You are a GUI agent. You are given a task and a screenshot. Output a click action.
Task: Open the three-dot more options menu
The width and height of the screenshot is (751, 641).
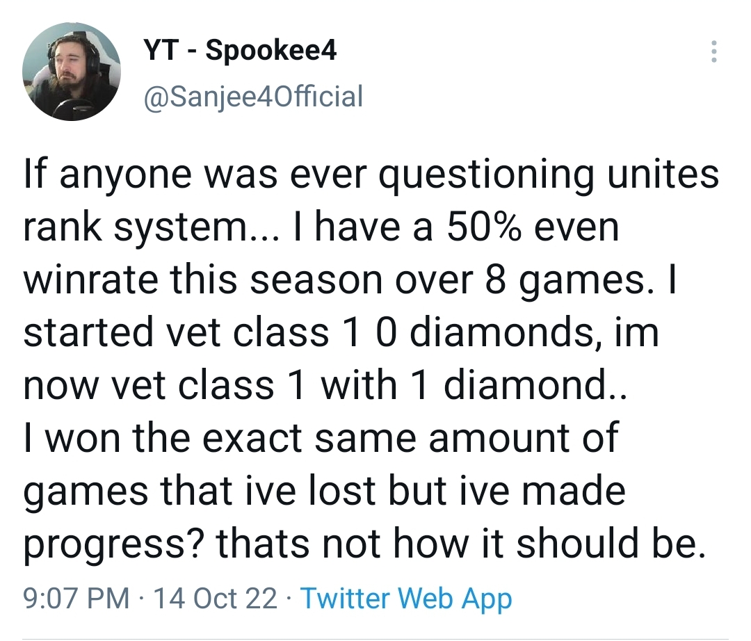coord(713,51)
